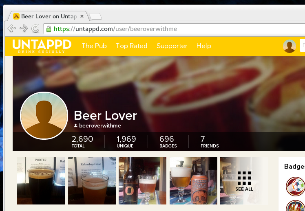305x211 pixels.
Task: Open the Porter dark beer photo
Action: click(x=41, y=181)
